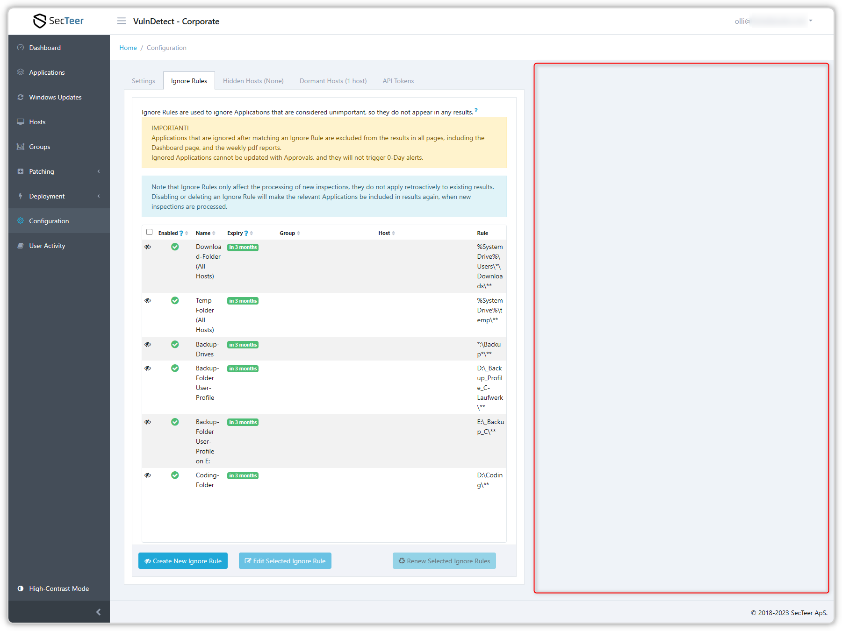Click the help superscript after Ignore Rules description
The width and height of the screenshot is (842, 631).
476,111
